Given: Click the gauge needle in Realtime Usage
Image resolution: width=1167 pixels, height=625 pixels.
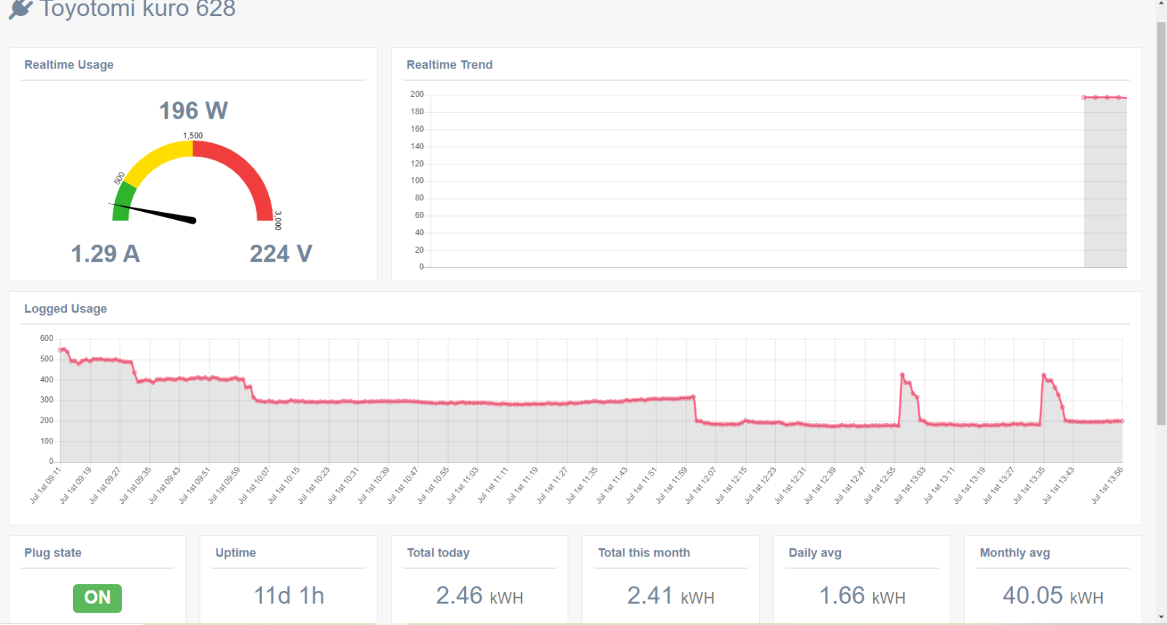Looking at the screenshot, I should pos(153,212).
